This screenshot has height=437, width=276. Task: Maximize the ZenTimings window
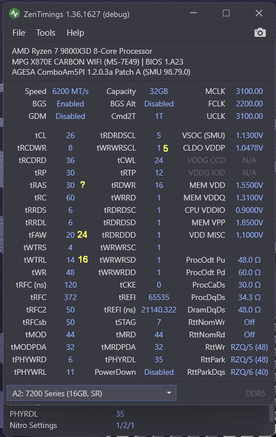226,13
